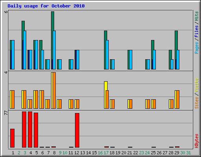Click day label '11' on the x-axis
Viewport: 201px width, 157px height.
pyautogui.click(x=71, y=153)
